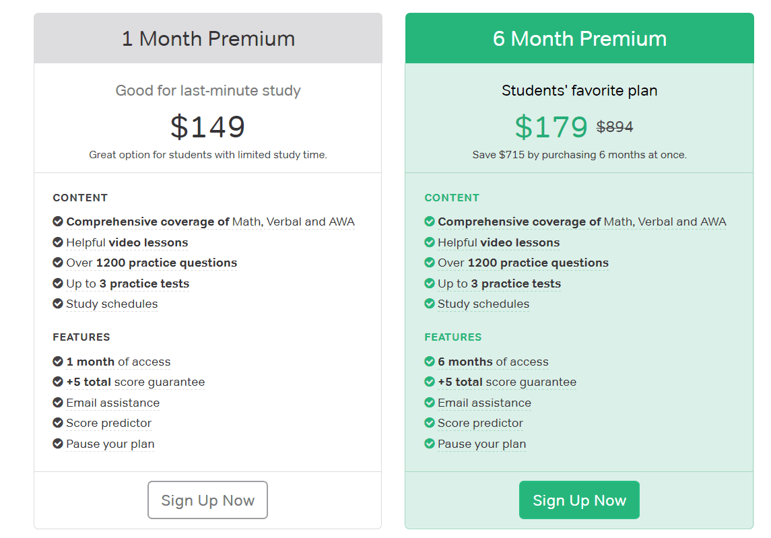Click the checkmark beside Helpful video lessons in 1 Month plan
Image resolution: width=771 pixels, height=538 pixels.
tap(58, 242)
